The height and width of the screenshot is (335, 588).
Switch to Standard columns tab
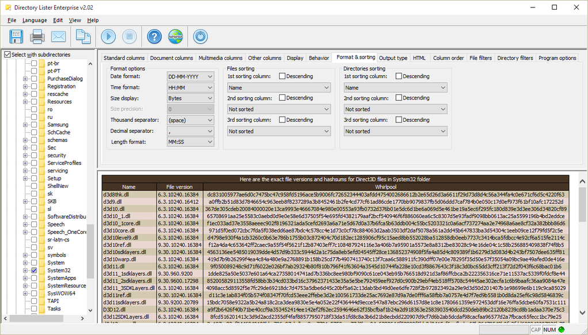pyautogui.click(x=124, y=58)
